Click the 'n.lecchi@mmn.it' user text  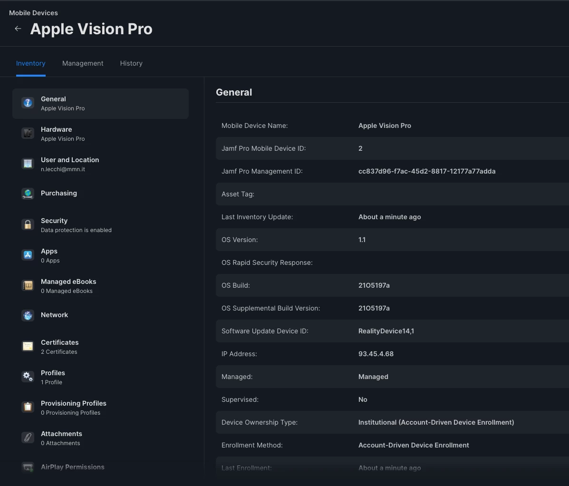coord(63,169)
